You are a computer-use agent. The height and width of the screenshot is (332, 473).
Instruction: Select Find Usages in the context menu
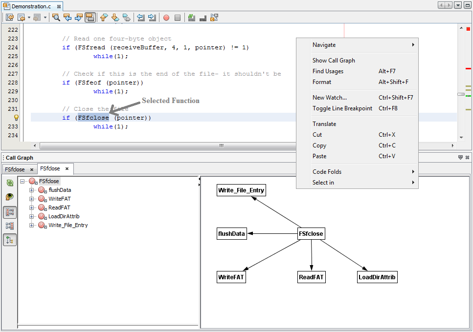[x=328, y=71]
